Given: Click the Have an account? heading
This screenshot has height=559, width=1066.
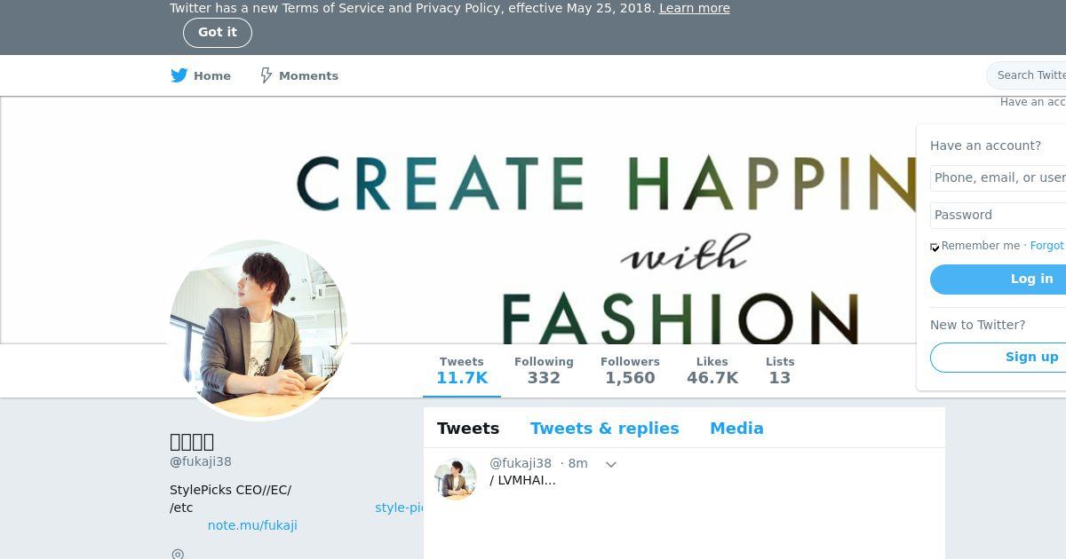Looking at the screenshot, I should pos(985,146).
